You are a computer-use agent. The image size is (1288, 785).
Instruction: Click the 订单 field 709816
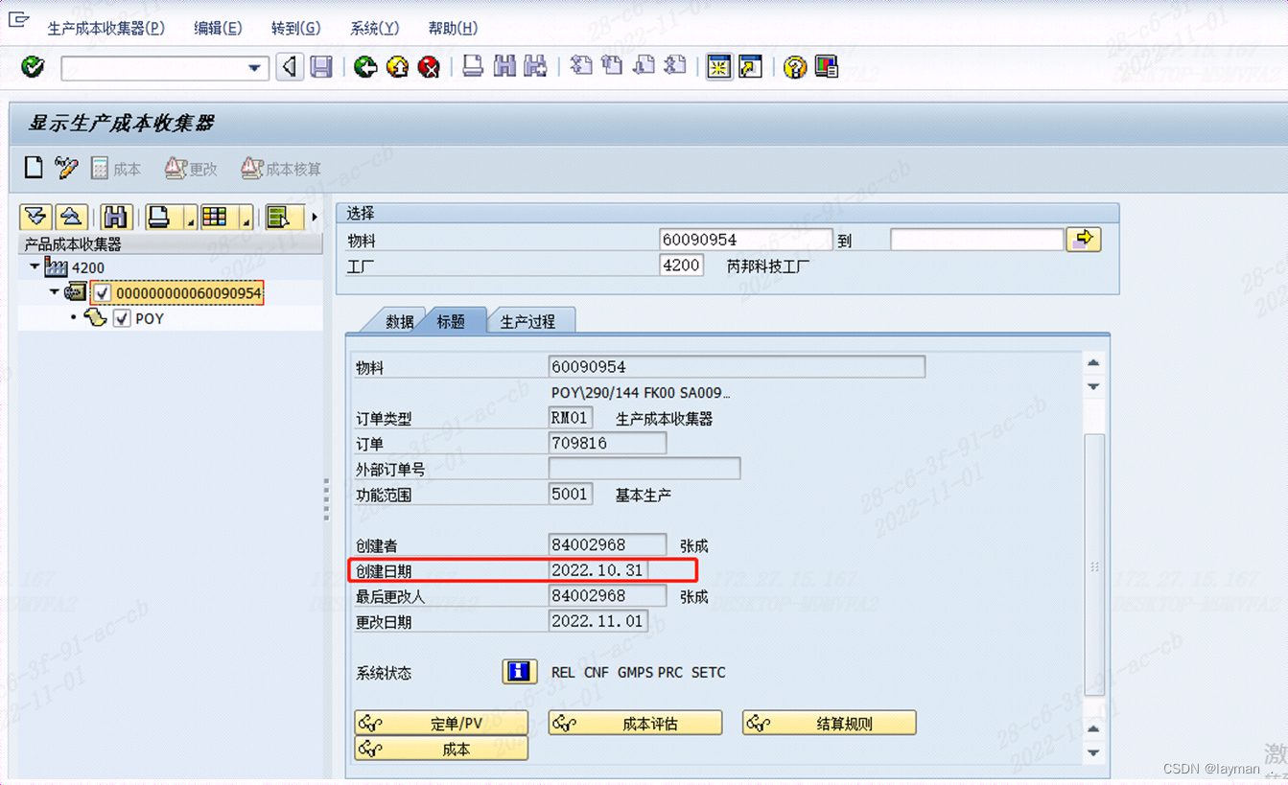607,444
